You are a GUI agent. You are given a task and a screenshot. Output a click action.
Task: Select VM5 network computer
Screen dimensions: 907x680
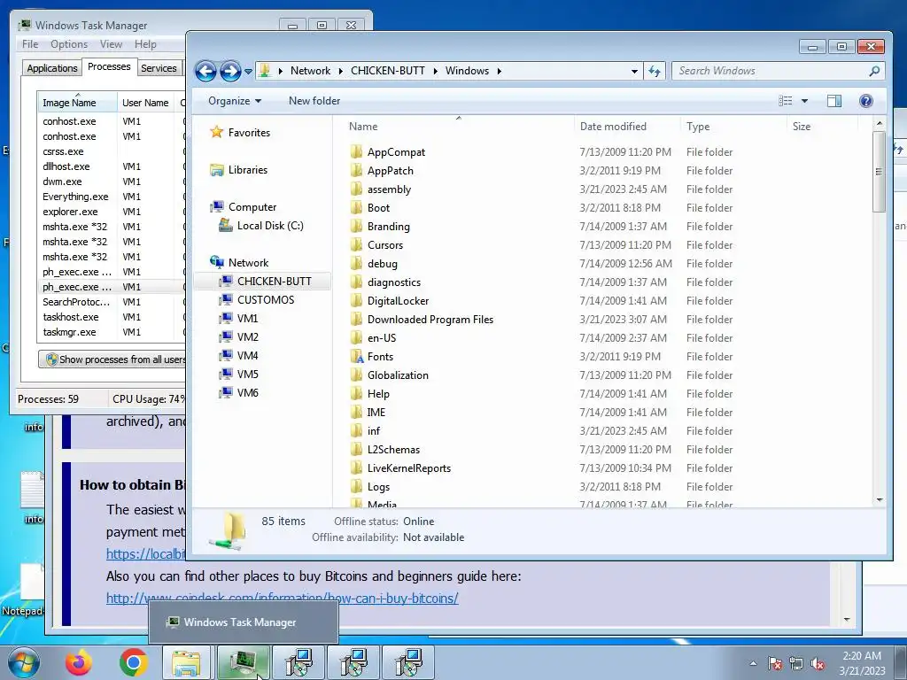(x=248, y=374)
